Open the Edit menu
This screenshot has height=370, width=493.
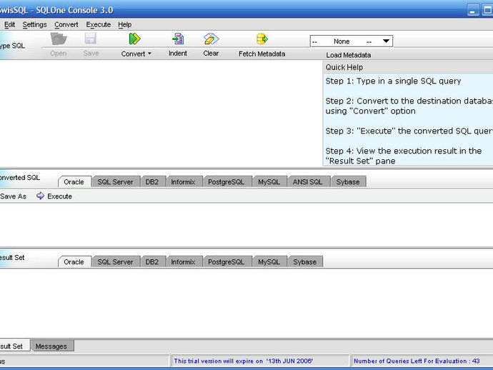point(9,24)
